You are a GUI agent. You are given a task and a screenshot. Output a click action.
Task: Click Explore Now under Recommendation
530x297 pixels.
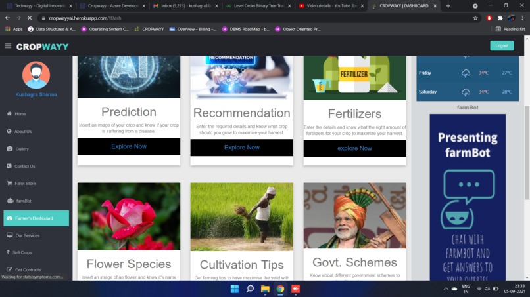click(242, 148)
